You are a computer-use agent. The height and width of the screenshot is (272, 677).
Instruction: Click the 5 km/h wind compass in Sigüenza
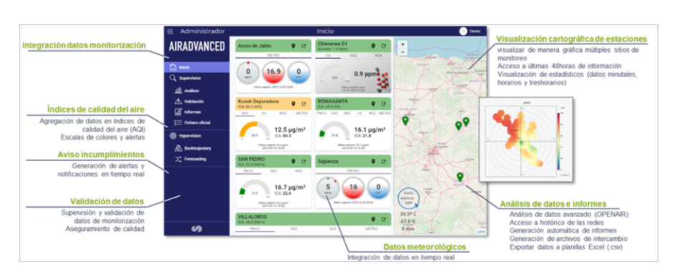[327, 188]
